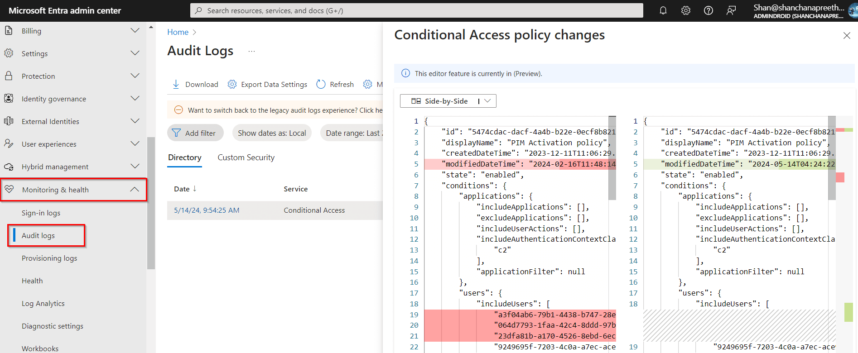Click Show dates as: Local button
Image resolution: width=858 pixels, height=353 pixels.
point(272,133)
